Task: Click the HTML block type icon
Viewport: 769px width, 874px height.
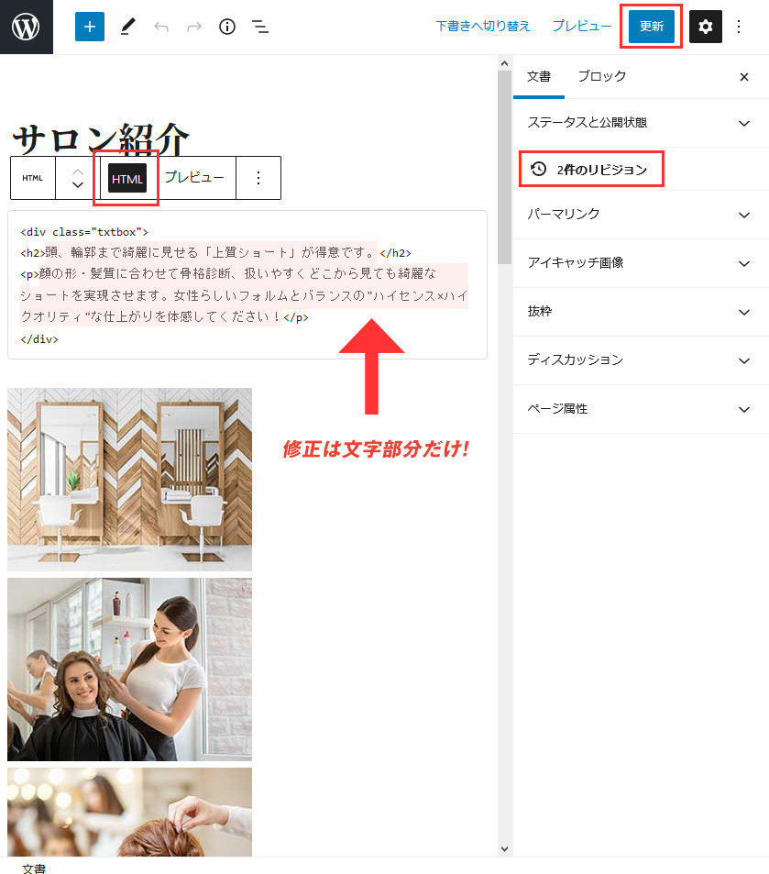Action: tap(33, 178)
